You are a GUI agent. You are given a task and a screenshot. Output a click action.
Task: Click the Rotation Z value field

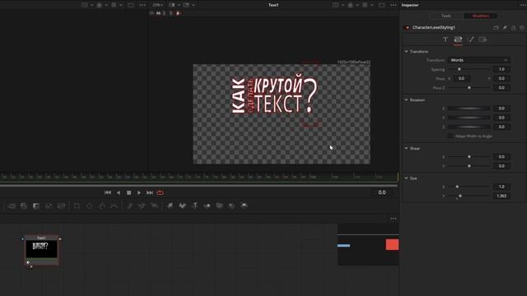(501, 127)
